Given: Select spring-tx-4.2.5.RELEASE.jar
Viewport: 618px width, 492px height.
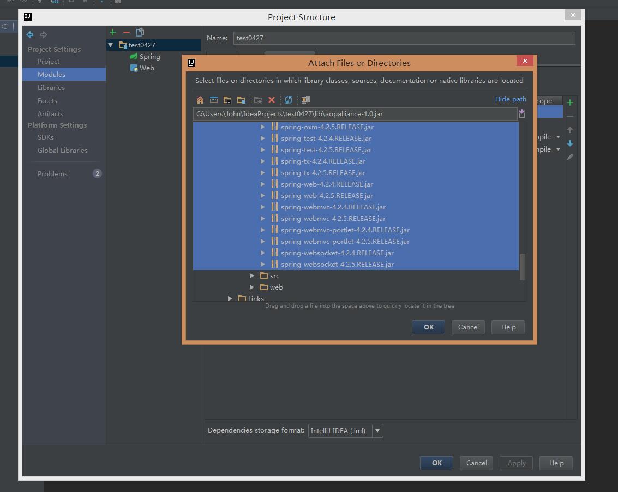Looking at the screenshot, I should [323, 173].
